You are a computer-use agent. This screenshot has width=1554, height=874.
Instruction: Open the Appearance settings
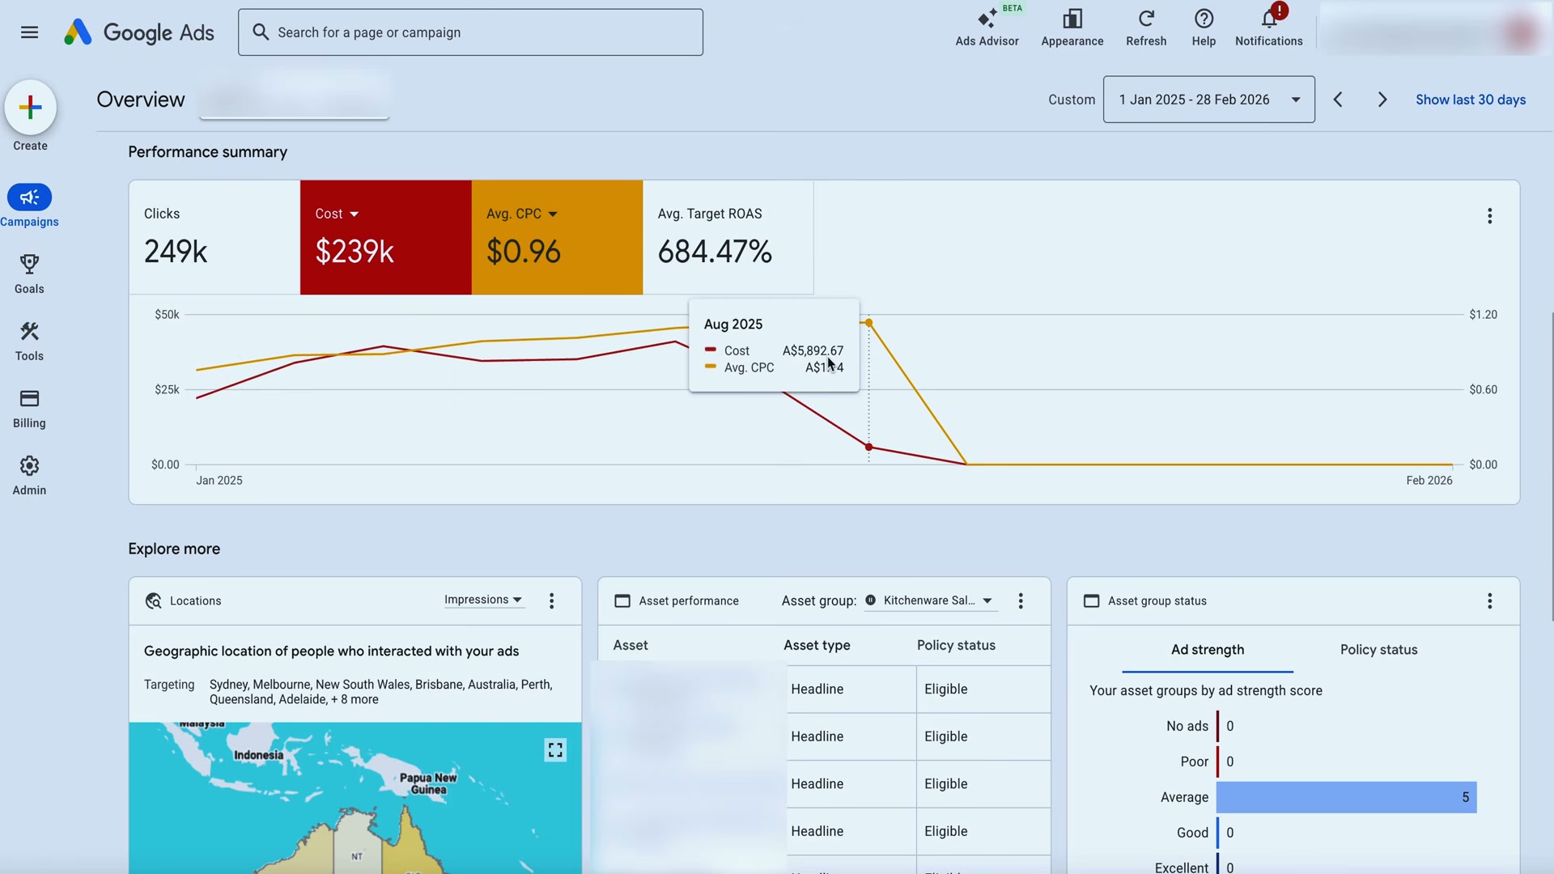coord(1072,28)
